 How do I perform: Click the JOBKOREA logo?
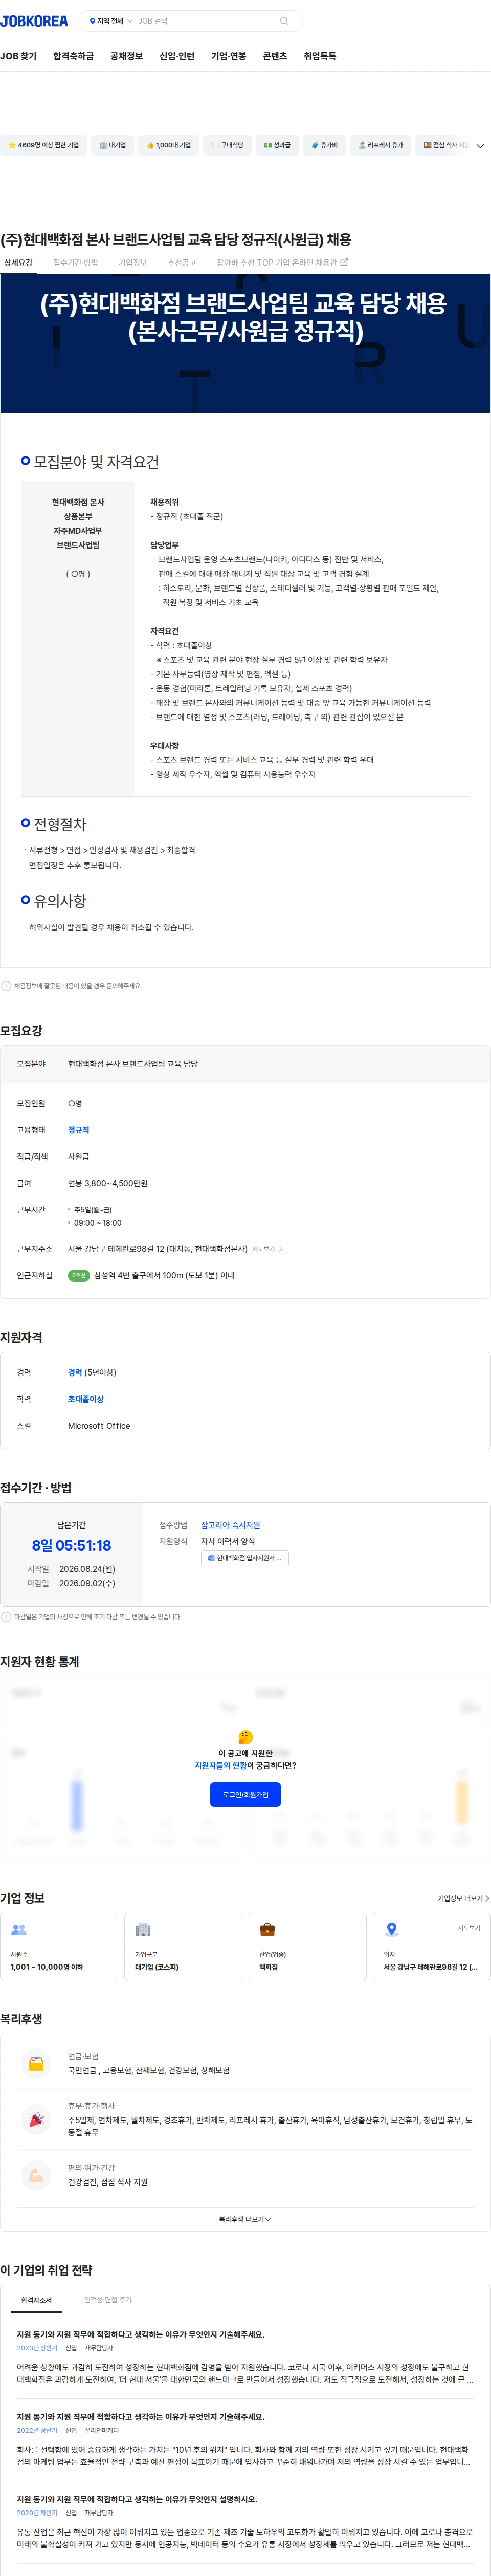[34, 21]
